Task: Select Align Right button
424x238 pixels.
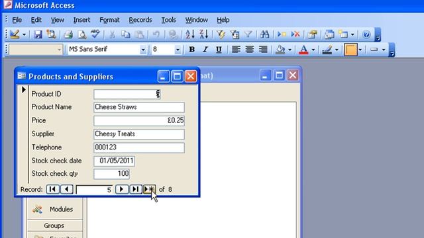Action: 263,50
